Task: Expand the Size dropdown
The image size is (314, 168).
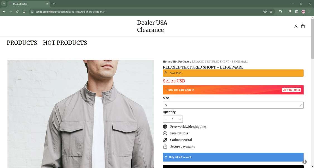Action: [x=233, y=105]
